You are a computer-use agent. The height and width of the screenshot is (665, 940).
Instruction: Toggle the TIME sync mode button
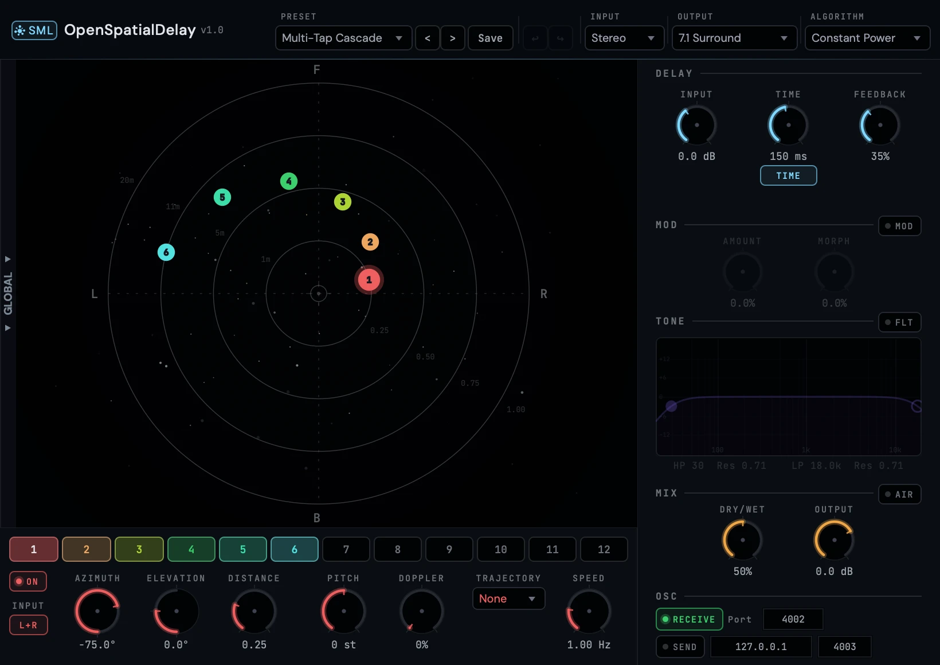click(x=788, y=175)
